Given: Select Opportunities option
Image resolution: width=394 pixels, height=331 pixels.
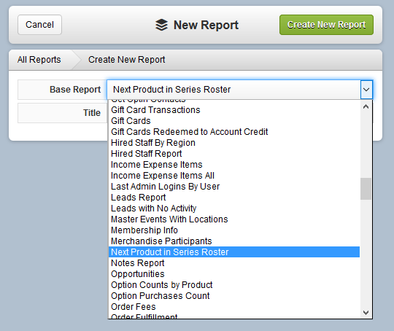Looking at the screenshot, I should pos(234,273).
